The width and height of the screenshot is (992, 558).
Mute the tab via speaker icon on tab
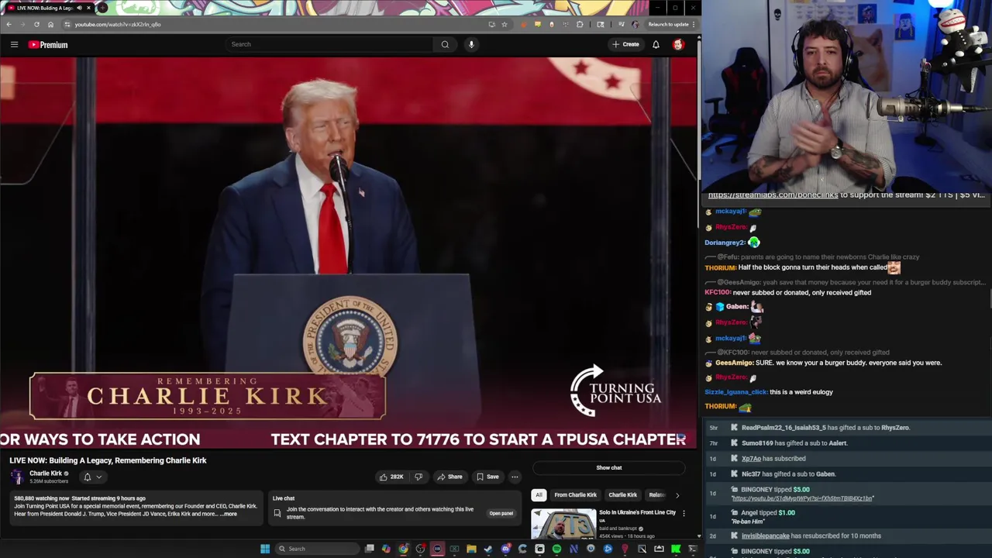[79, 8]
